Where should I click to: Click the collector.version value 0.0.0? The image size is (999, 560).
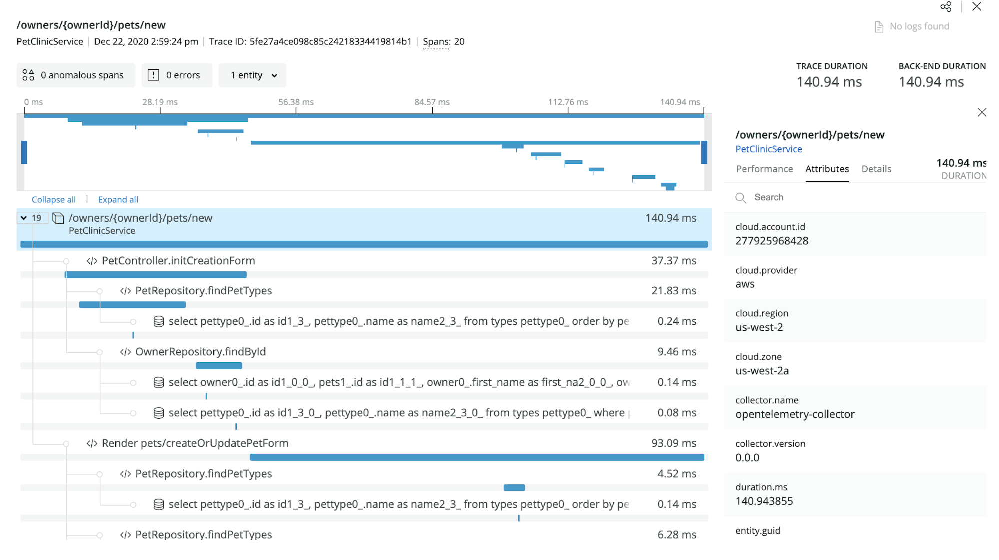747,458
